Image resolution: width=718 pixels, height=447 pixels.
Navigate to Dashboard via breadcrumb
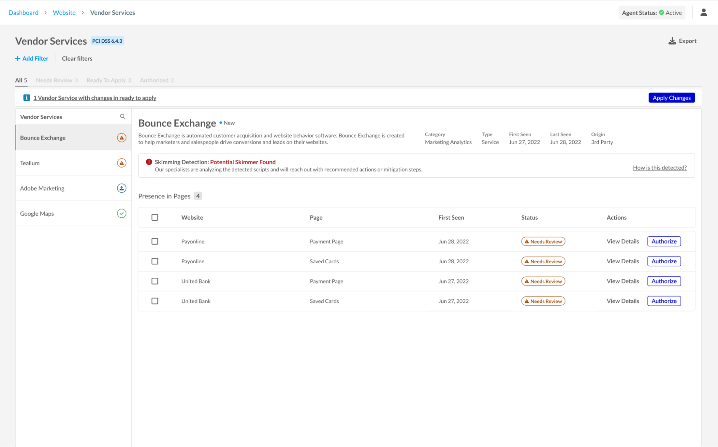click(23, 12)
